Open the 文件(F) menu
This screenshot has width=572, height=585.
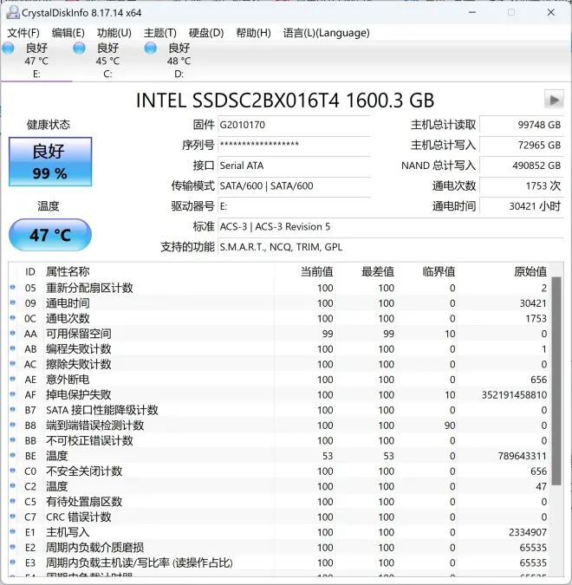(23, 33)
